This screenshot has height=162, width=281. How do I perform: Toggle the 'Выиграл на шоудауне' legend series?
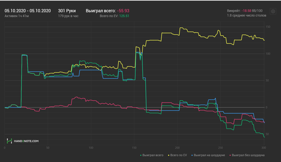pos(208,155)
